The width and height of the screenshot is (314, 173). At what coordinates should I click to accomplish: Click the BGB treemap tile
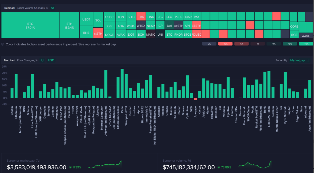[294, 34]
